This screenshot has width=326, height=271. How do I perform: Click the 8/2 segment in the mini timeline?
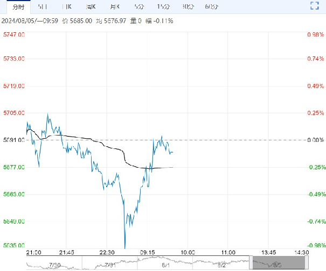[x=221, y=263]
